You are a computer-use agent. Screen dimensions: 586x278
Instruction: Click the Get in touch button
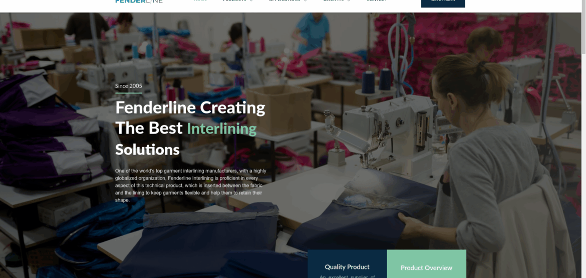(443, 3)
